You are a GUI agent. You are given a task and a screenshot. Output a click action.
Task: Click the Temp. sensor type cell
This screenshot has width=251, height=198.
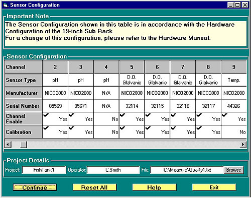click(x=234, y=80)
